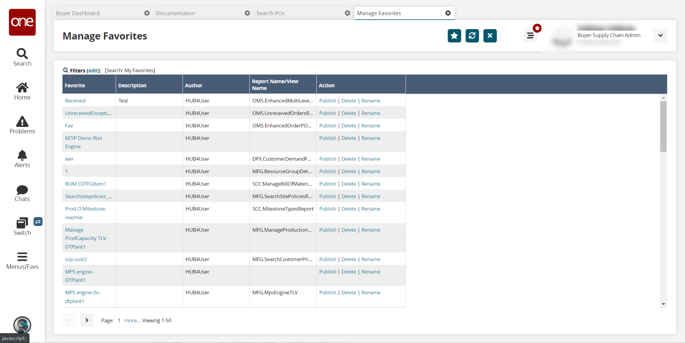
Task: Close the Documentation tab
Action: tap(247, 13)
